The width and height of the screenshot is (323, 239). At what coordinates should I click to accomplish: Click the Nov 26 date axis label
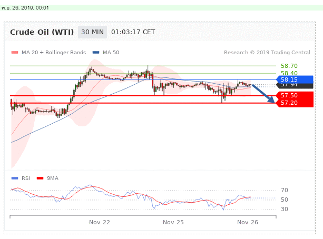tap(247, 223)
